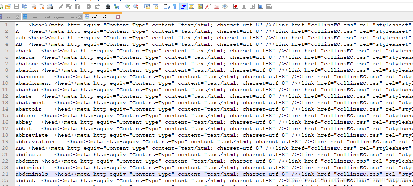Open the Function List panel icon
The width and height of the screenshot is (413, 186).
(208, 6)
